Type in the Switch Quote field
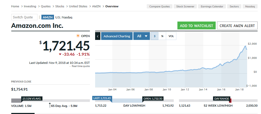This screenshot has width=261, height=114. [x=24, y=17]
